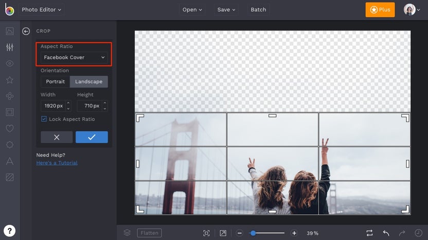Increase the Height value stepper
This screenshot has width=428, height=240.
point(105,103)
